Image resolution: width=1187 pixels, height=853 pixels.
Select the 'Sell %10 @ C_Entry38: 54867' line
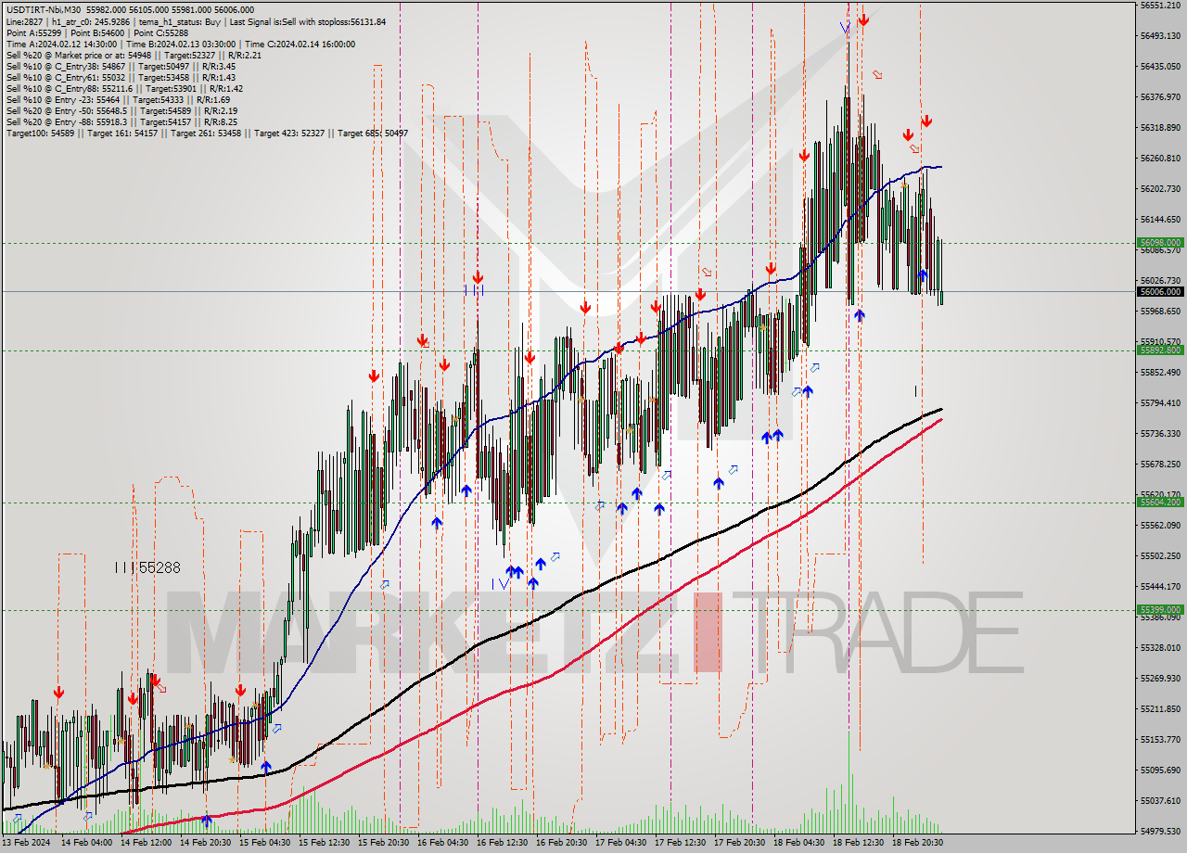coord(121,66)
